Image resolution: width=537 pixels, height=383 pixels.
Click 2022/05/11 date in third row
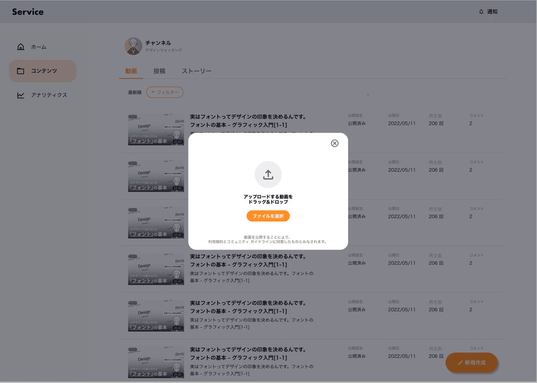click(402, 217)
